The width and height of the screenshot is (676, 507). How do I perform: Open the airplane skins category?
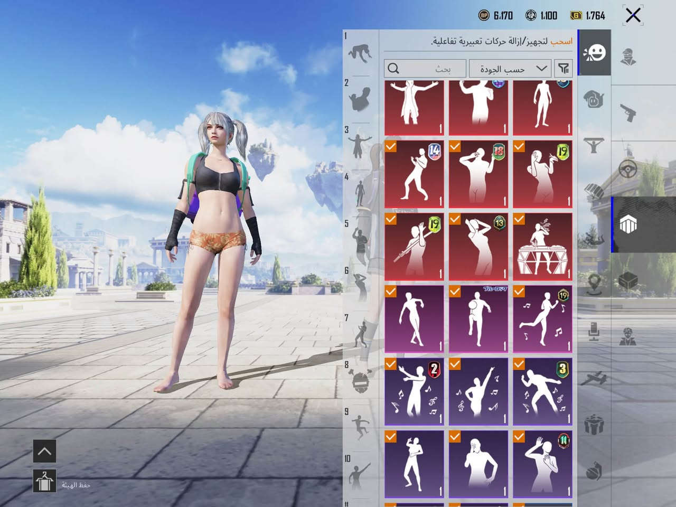(x=594, y=378)
